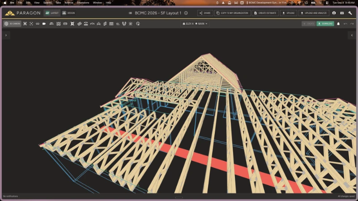Click the Spotlight search icon in menu bar
Screen dimensions: 358x201
coord(320,3)
